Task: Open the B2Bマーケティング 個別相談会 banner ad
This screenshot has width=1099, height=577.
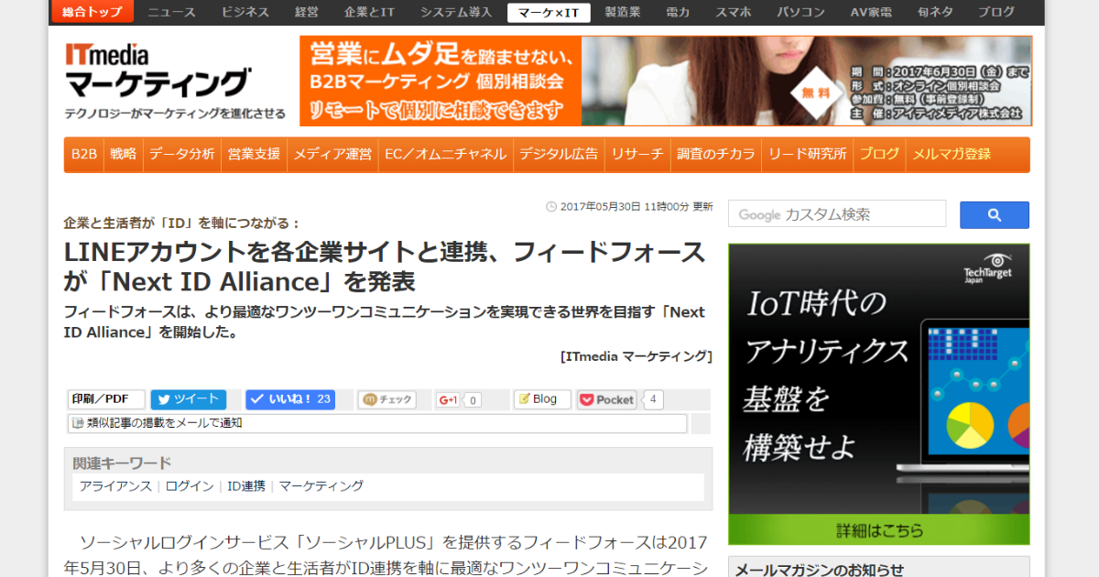Action: 666,81
